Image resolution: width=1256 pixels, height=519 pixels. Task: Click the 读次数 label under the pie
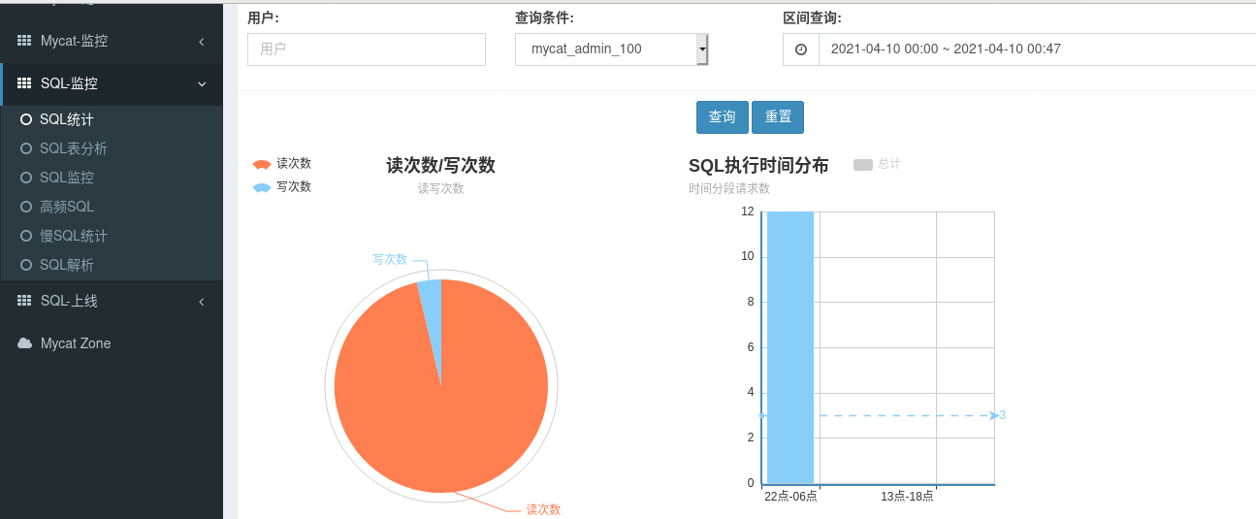pos(543,509)
